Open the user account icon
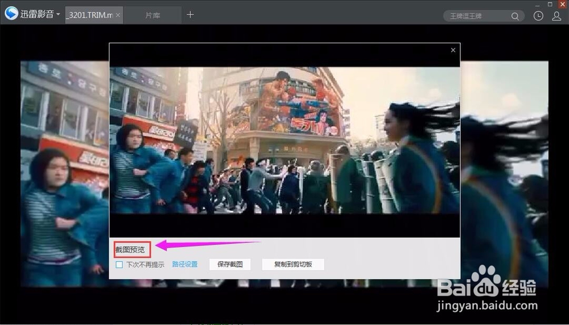 (x=556, y=16)
